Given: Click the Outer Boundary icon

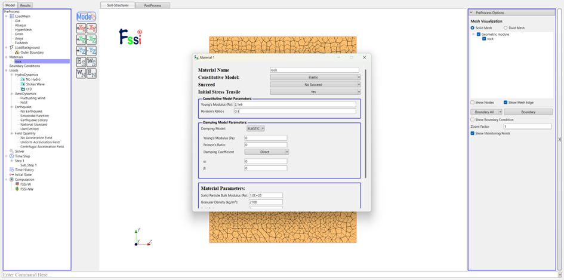Looking at the screenshot, I should coord(17,52).
